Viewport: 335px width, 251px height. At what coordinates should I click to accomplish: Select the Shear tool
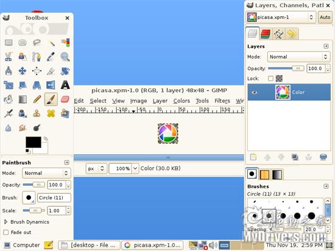23,85
